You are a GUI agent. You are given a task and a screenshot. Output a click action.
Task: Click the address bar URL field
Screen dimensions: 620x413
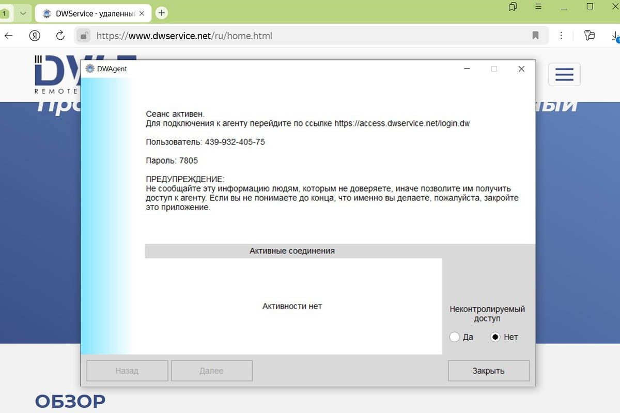point(310,36)
